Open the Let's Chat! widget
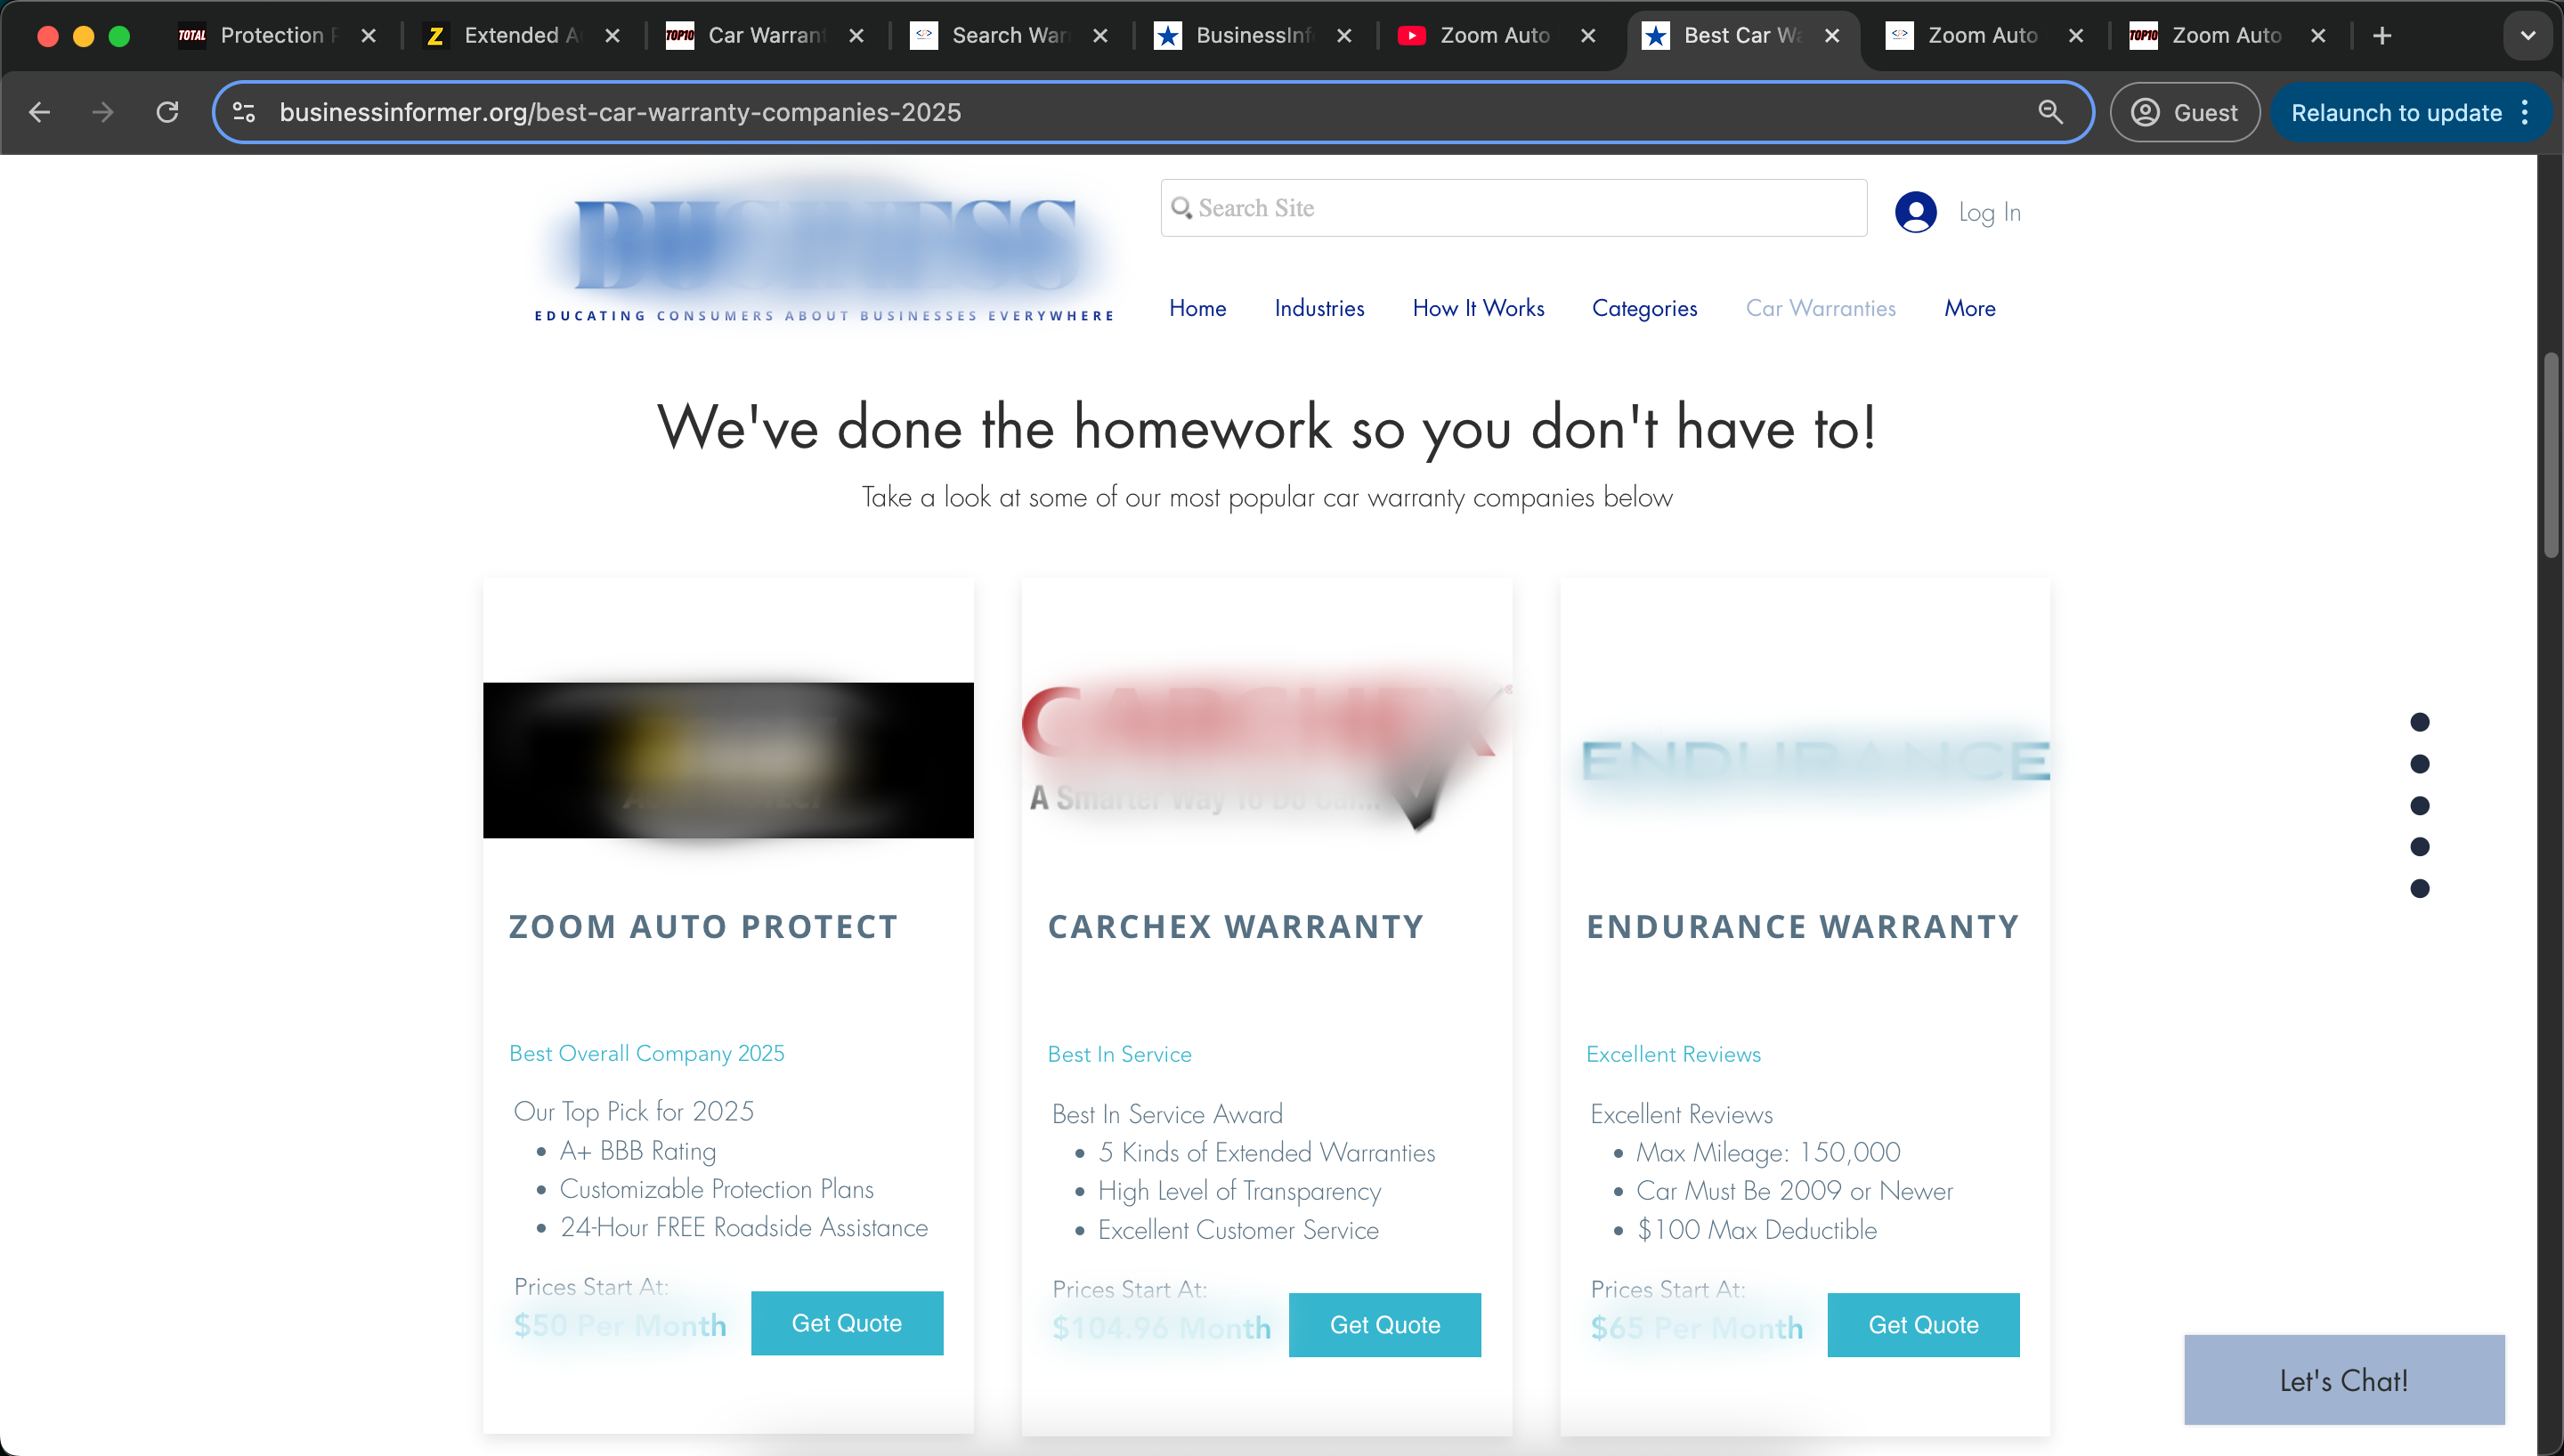2564x1456 pixels. pos(2344,1380)
